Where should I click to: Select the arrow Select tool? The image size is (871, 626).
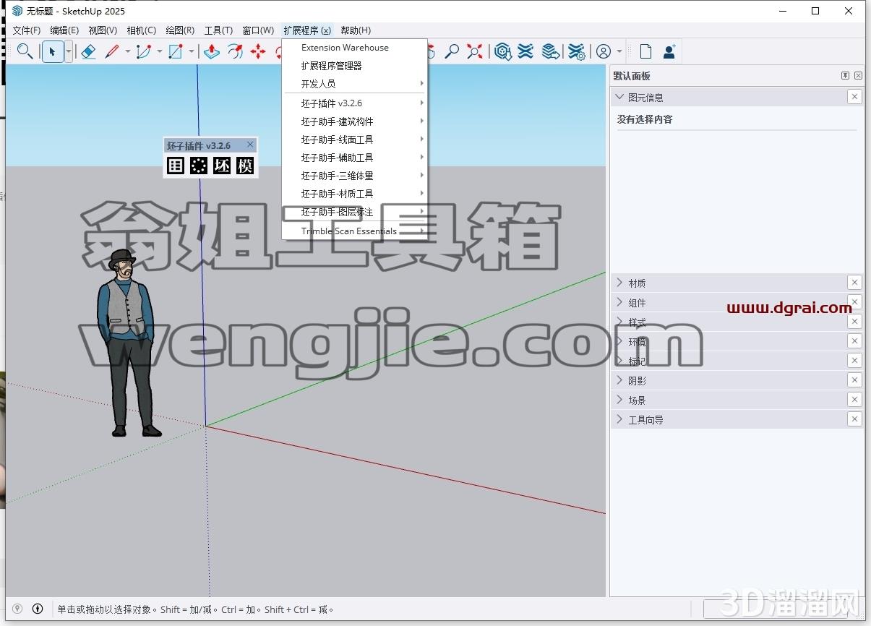coord(52,51)
